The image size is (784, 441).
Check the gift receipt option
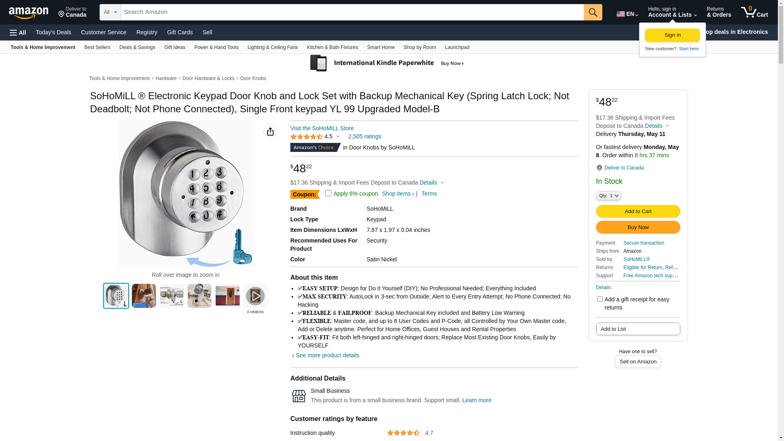pyautogui.click(x=600, y=299)
